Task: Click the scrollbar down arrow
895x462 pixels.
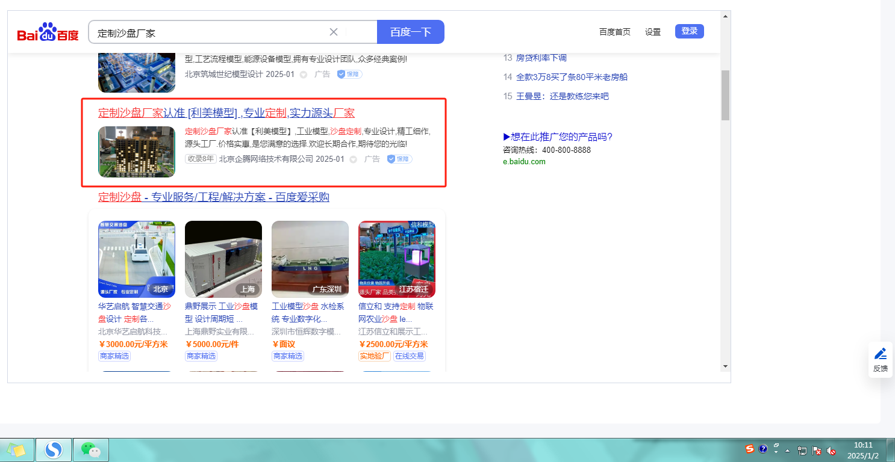Action: (725, 366)
